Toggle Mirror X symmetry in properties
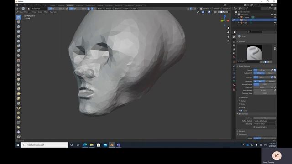292x164 pixels. [x=257, y=138]
